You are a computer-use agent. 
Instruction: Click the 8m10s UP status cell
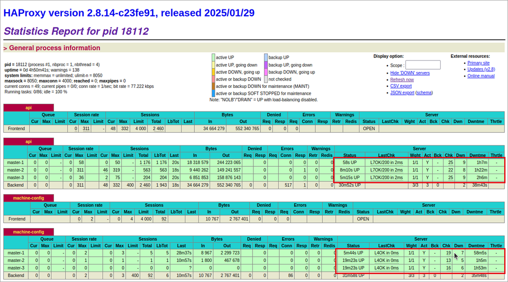click(x=350, y=170)
